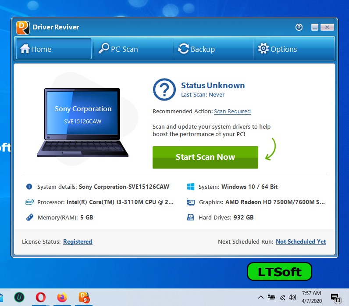Click the graphics card icon
This screenshot has width=349, height=306.
(x=191, y=202)
